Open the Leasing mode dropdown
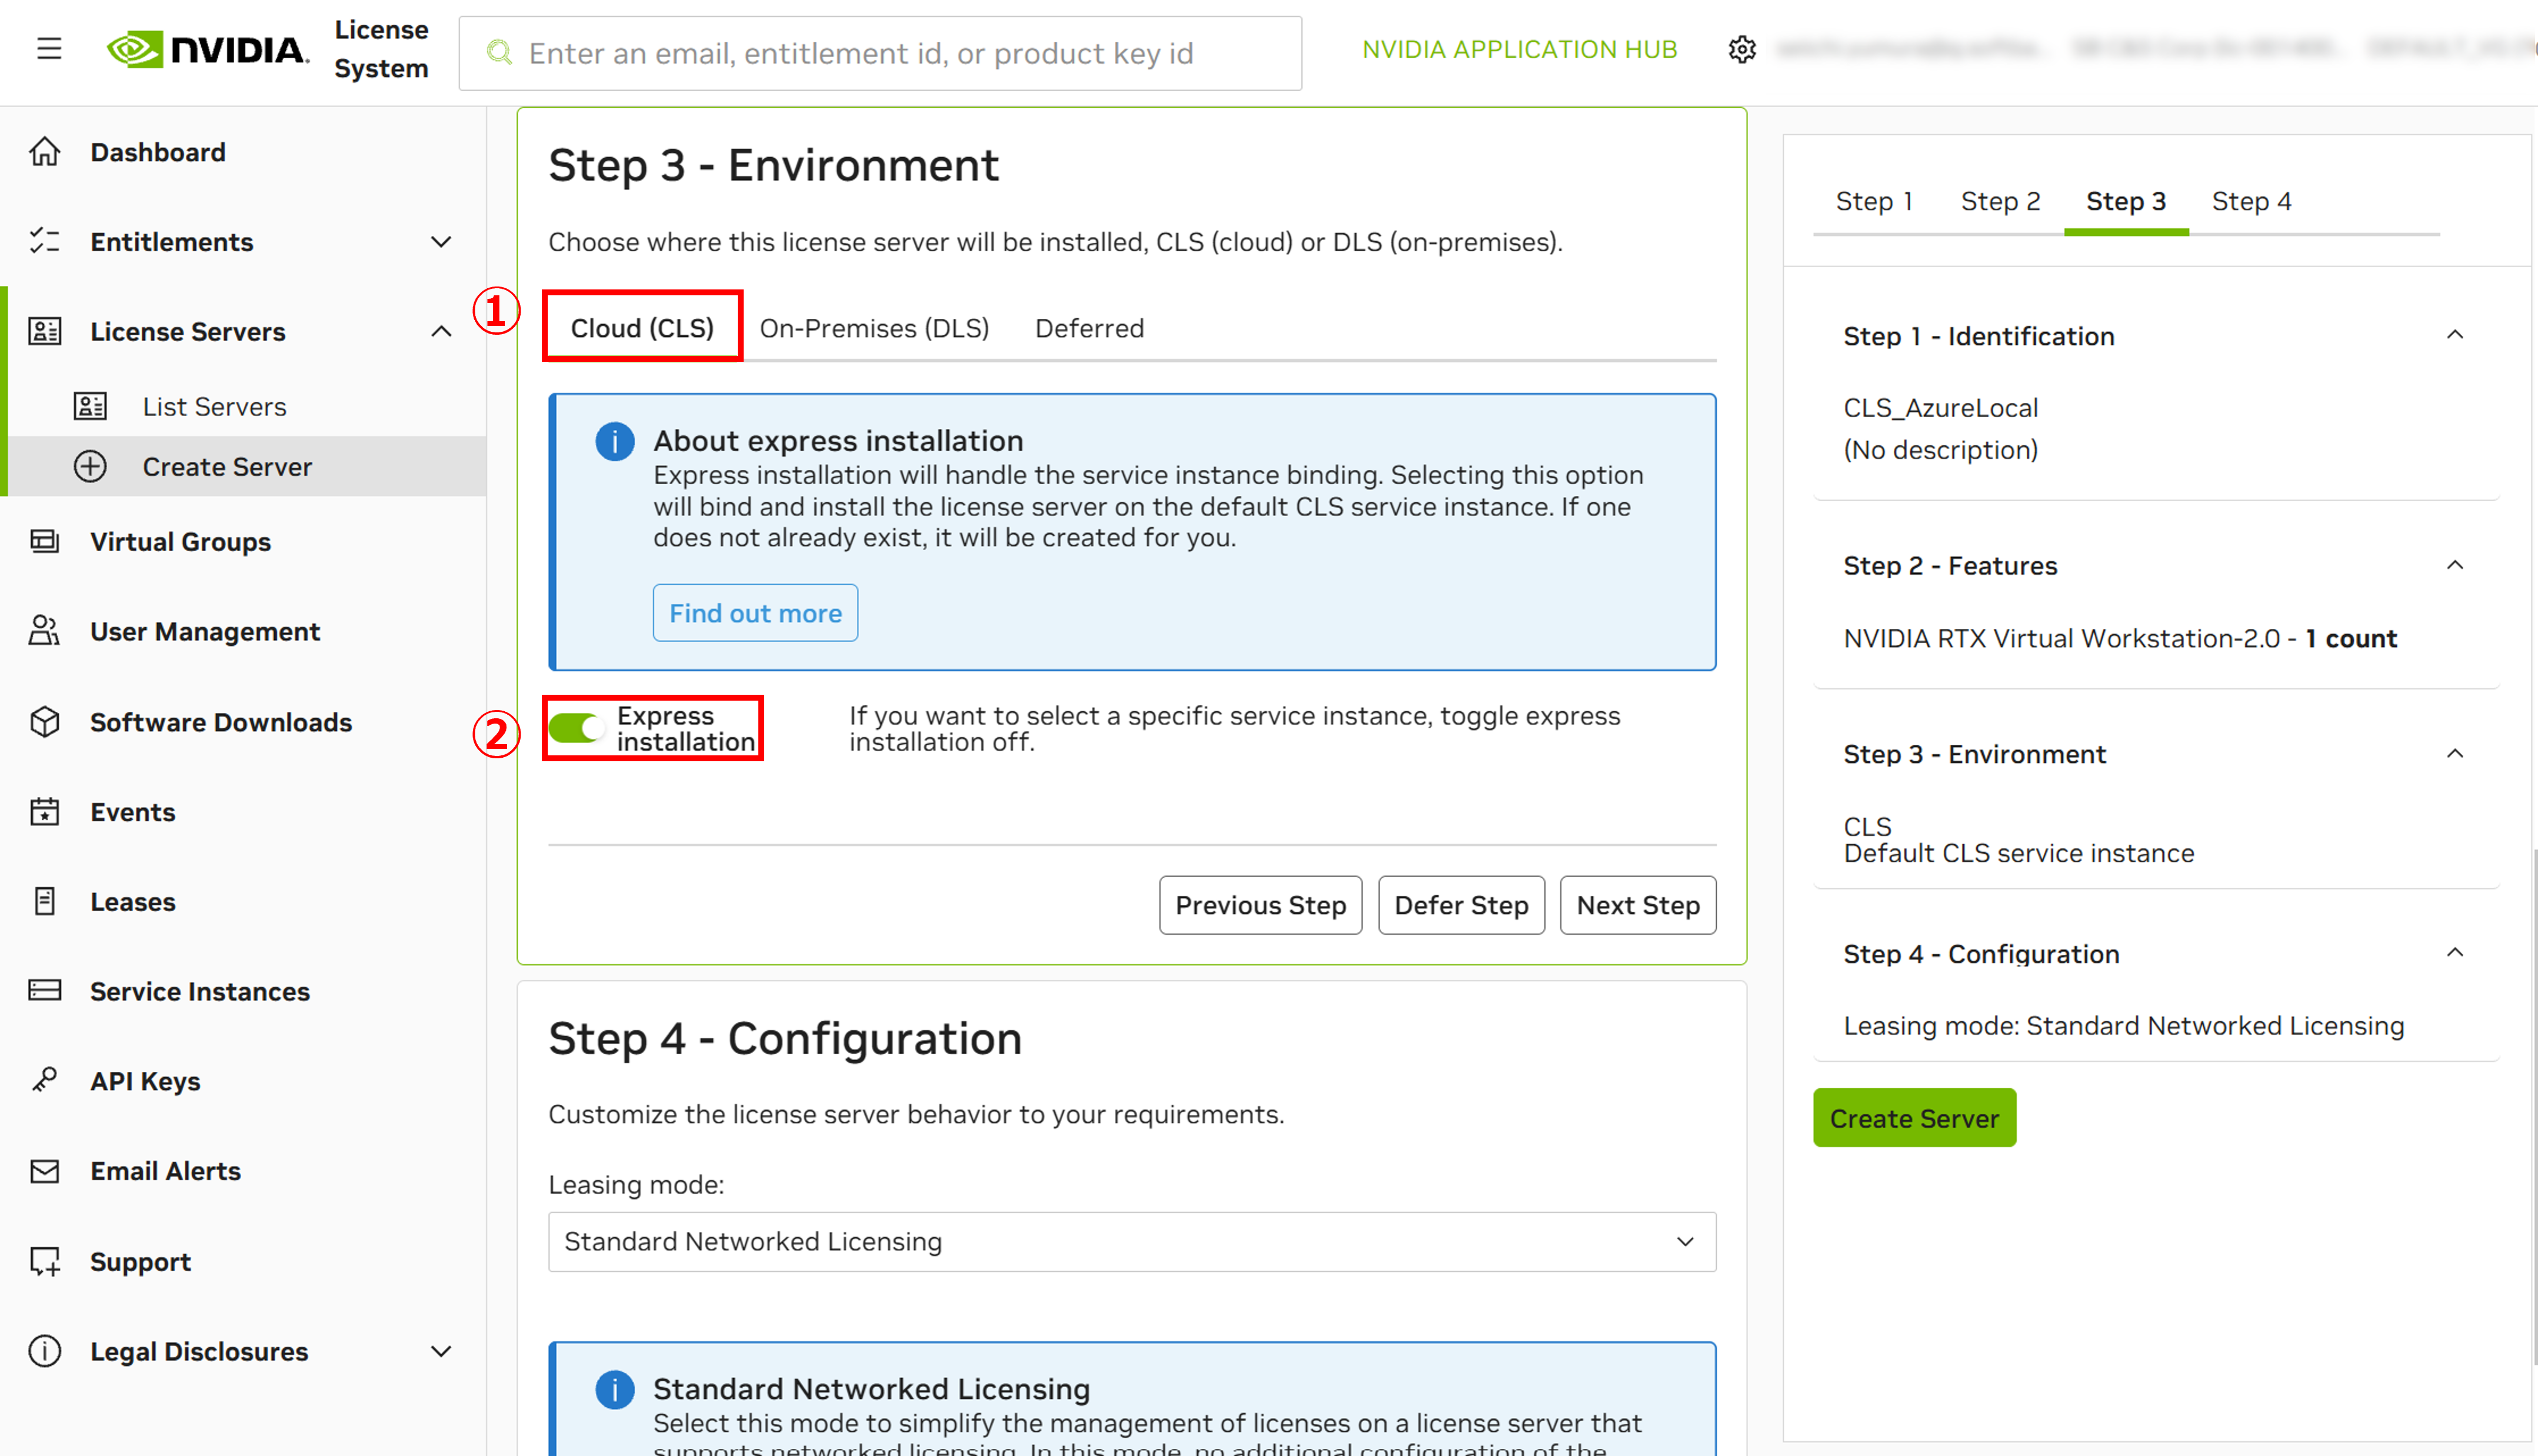 tap(1132, 1241)
